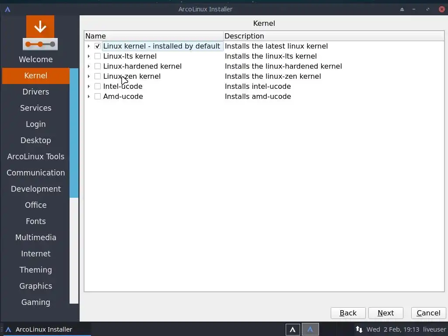448x336 pixels.
Task: Go to the Welcome step
Action: [36, 59]
